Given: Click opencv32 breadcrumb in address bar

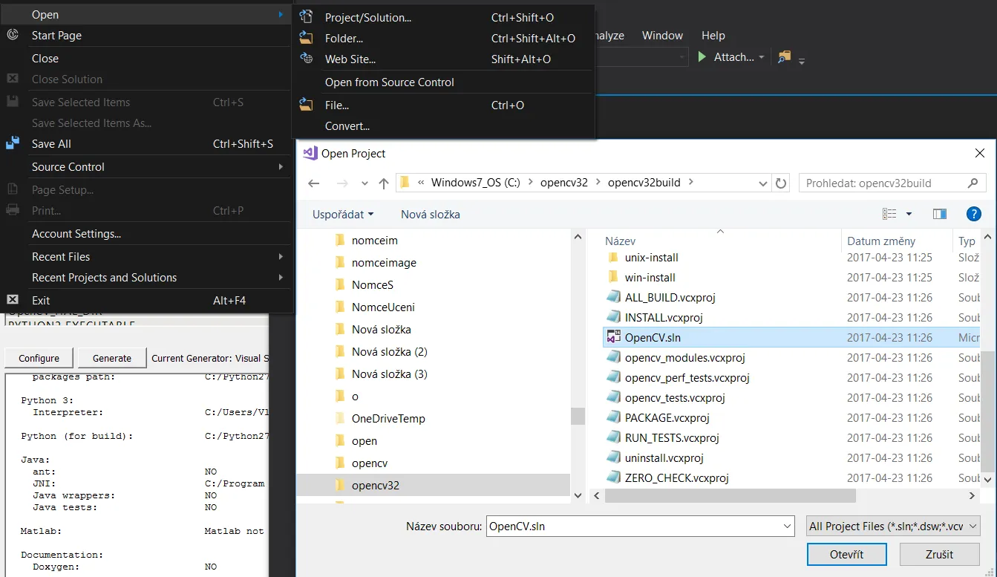Looking at the screenshot, I should 563,183.
